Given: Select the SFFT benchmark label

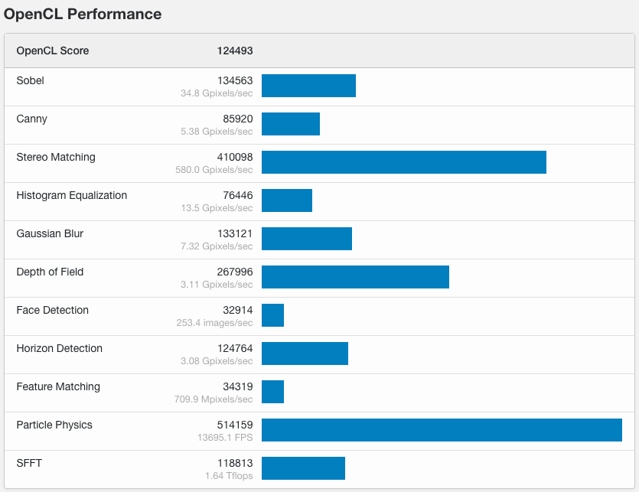Looking at the screenshot, I should [30, 463].
